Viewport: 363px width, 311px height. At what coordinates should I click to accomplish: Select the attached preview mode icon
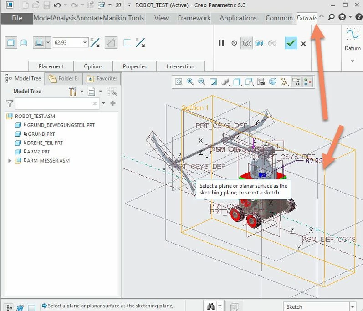[x=259, y=43]
